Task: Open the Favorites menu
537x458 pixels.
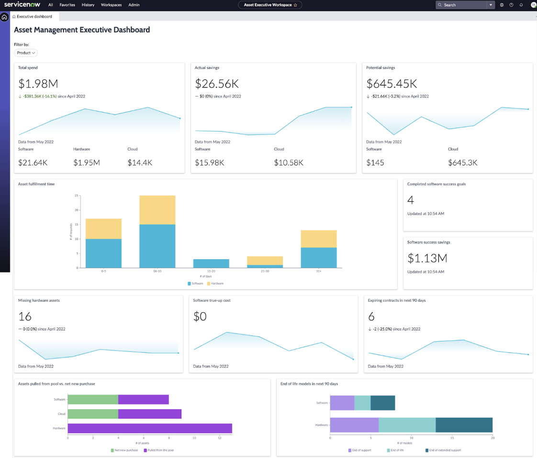Action: (x=67, y=5)
